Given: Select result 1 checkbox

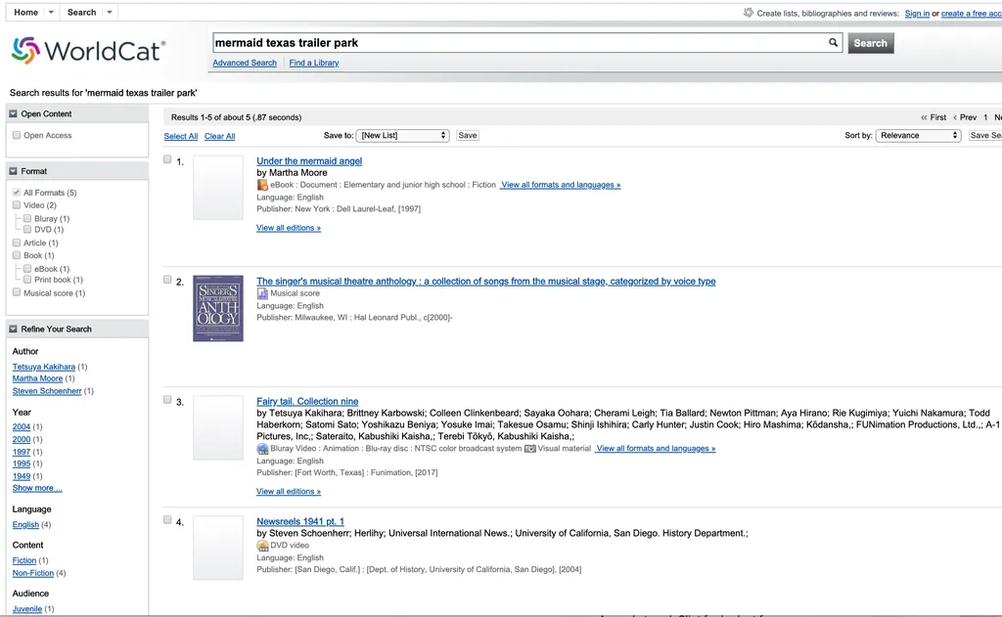Looking at the screenshot, I should coord(167,159).
